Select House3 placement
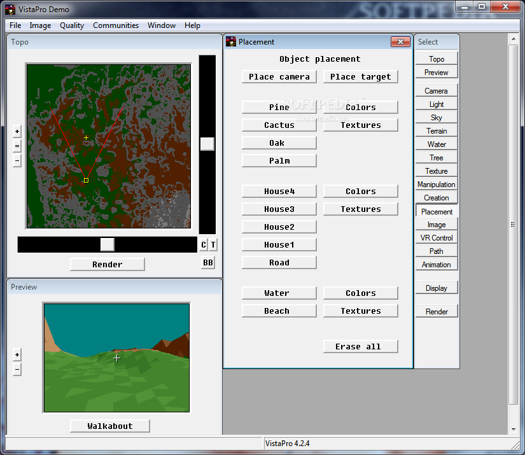 pyautogui.click(x=279, y=209)
